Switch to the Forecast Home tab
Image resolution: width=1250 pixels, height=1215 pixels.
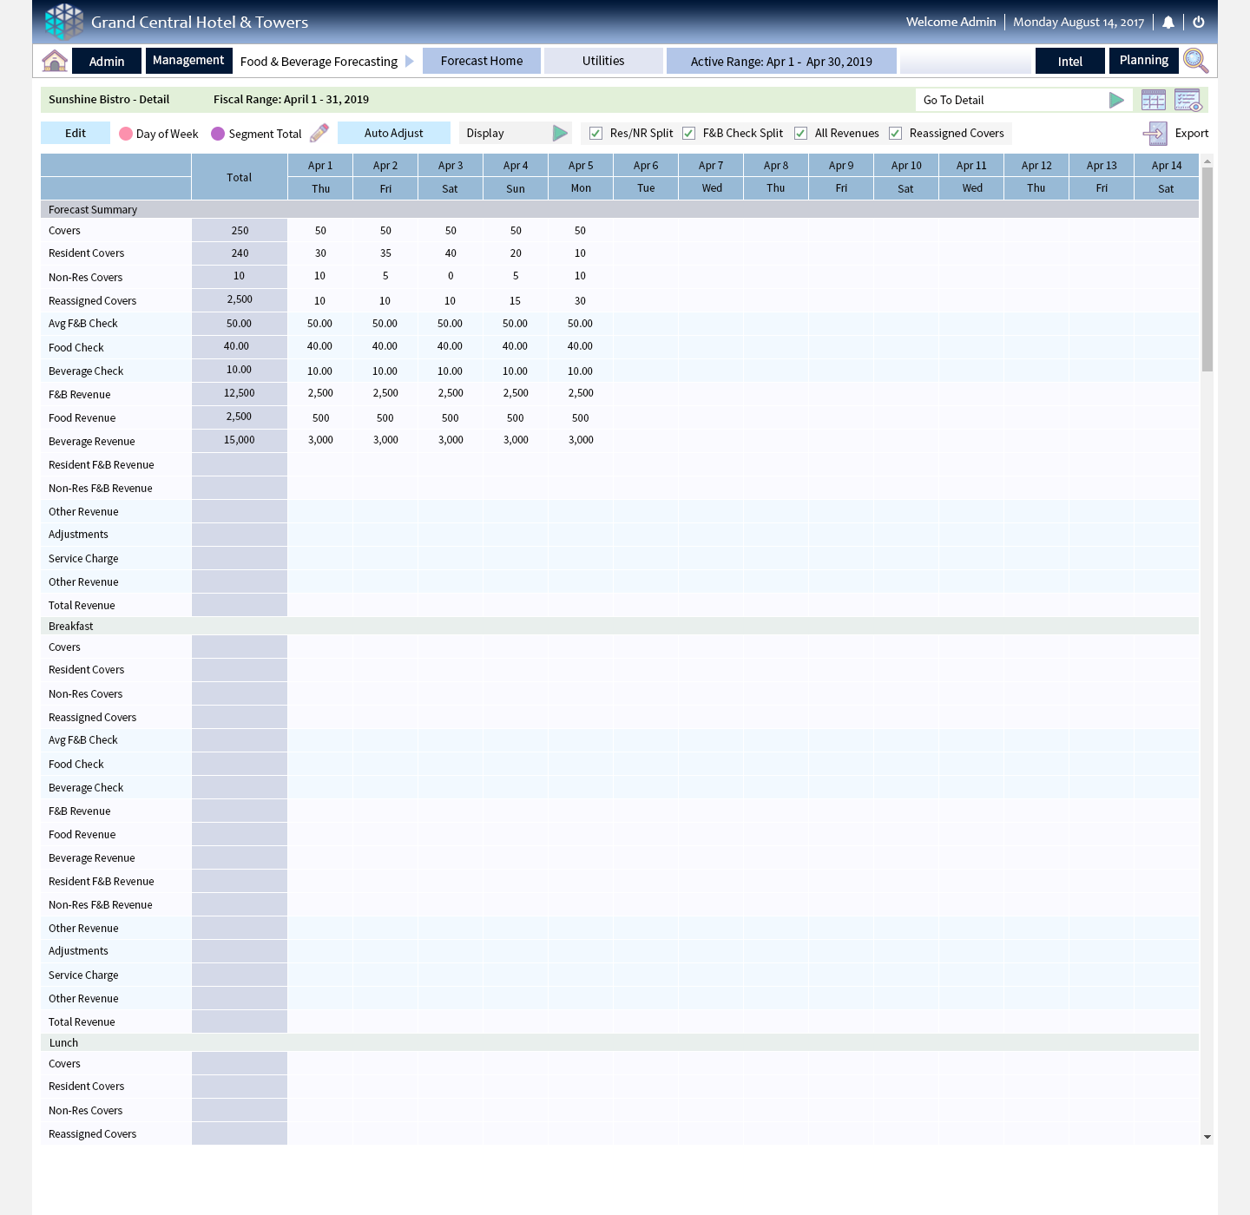pos(482,61)
